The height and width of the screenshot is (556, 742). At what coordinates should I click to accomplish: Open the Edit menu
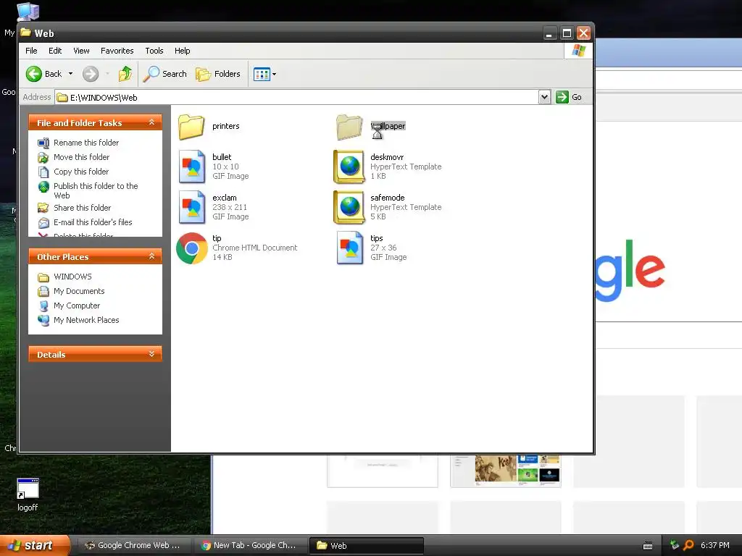coord(55,51)
